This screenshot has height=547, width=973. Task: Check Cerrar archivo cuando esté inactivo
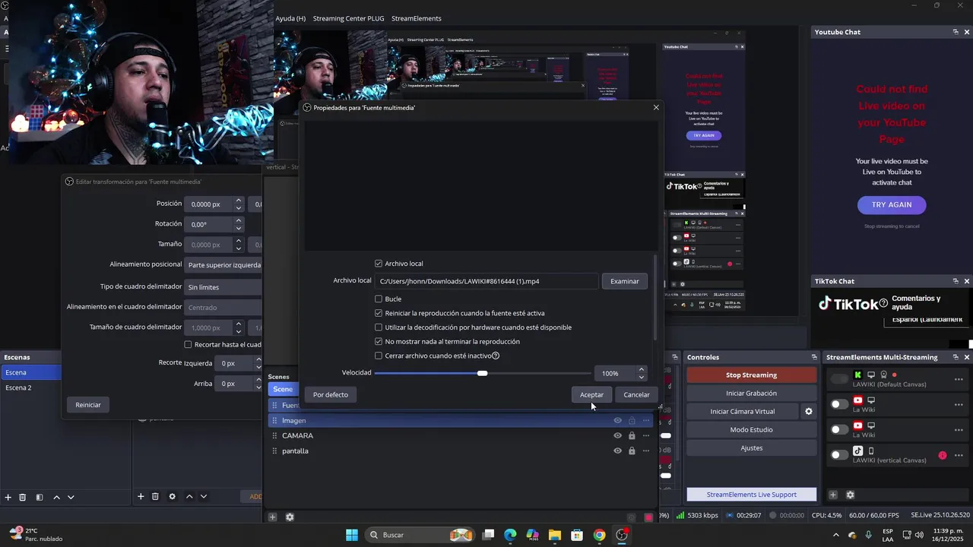coord(379,356)
